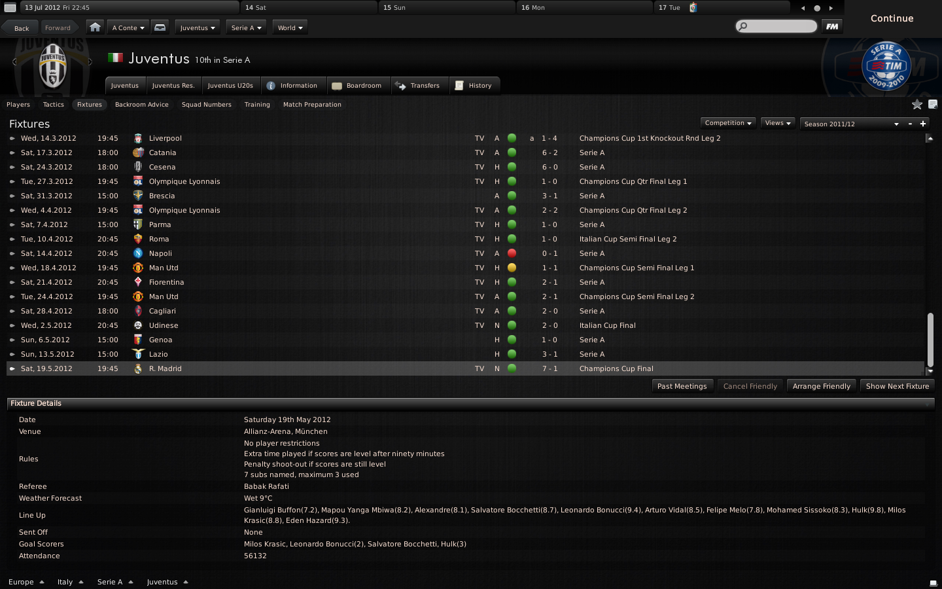The image size is (942, 589).
Task: Go to next team using right arrow
Action: pos(90,62)
